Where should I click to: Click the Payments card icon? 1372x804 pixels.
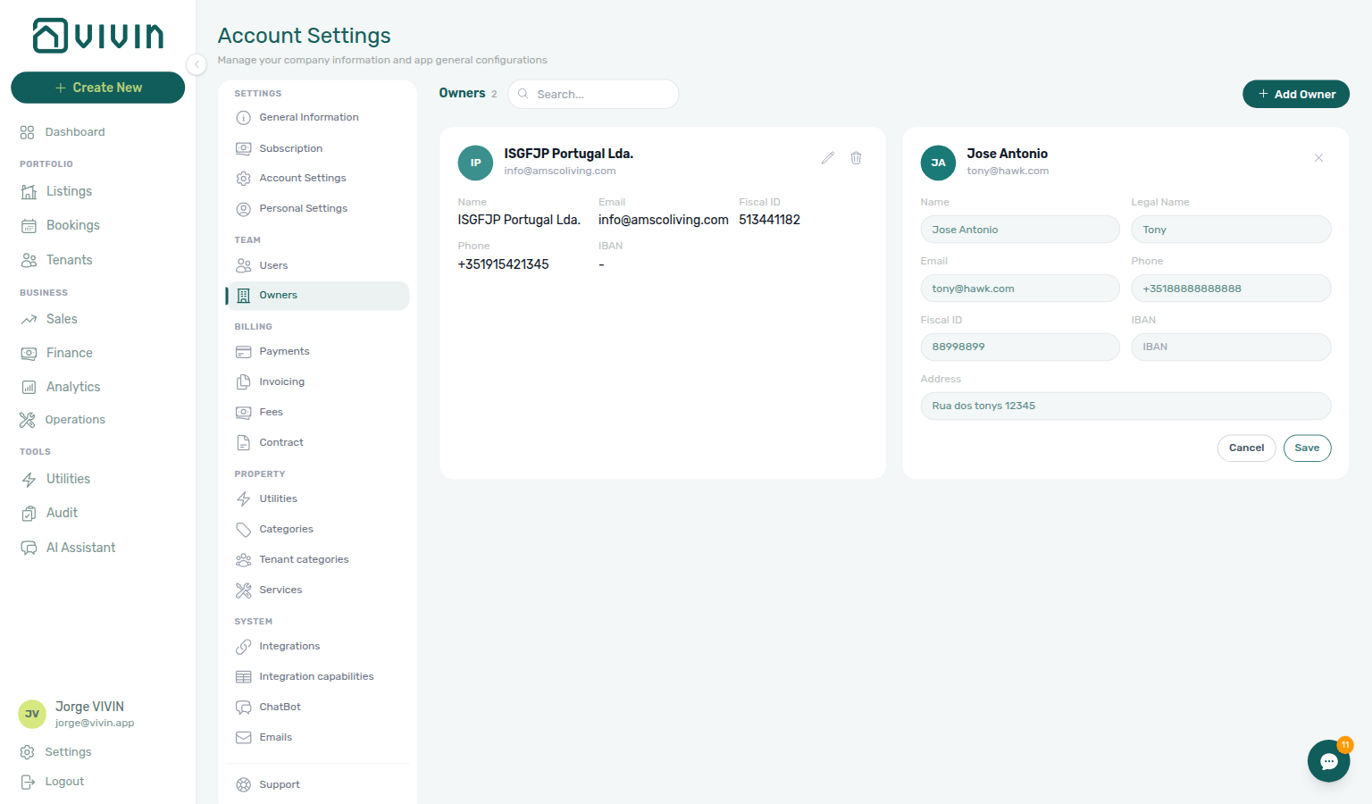pos(243,352)
